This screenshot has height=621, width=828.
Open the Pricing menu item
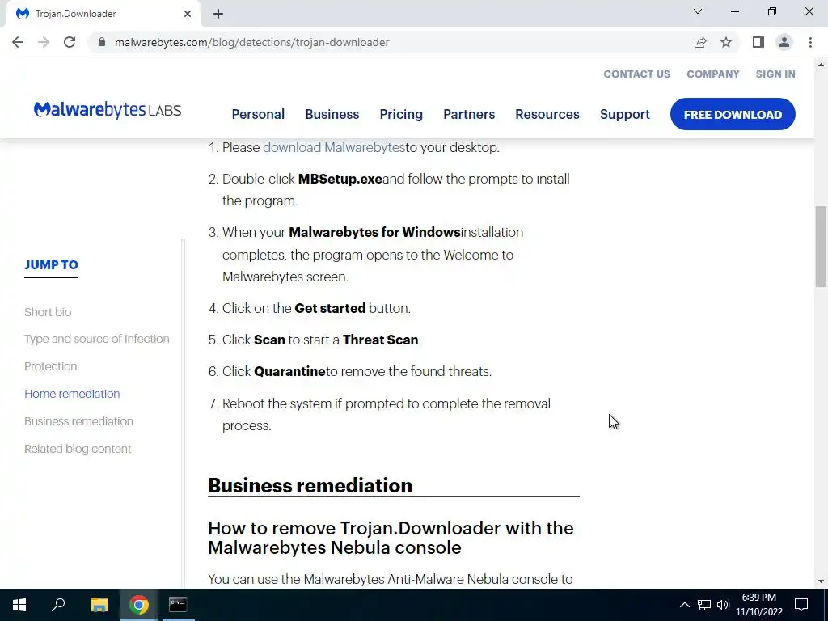point(401,114)
